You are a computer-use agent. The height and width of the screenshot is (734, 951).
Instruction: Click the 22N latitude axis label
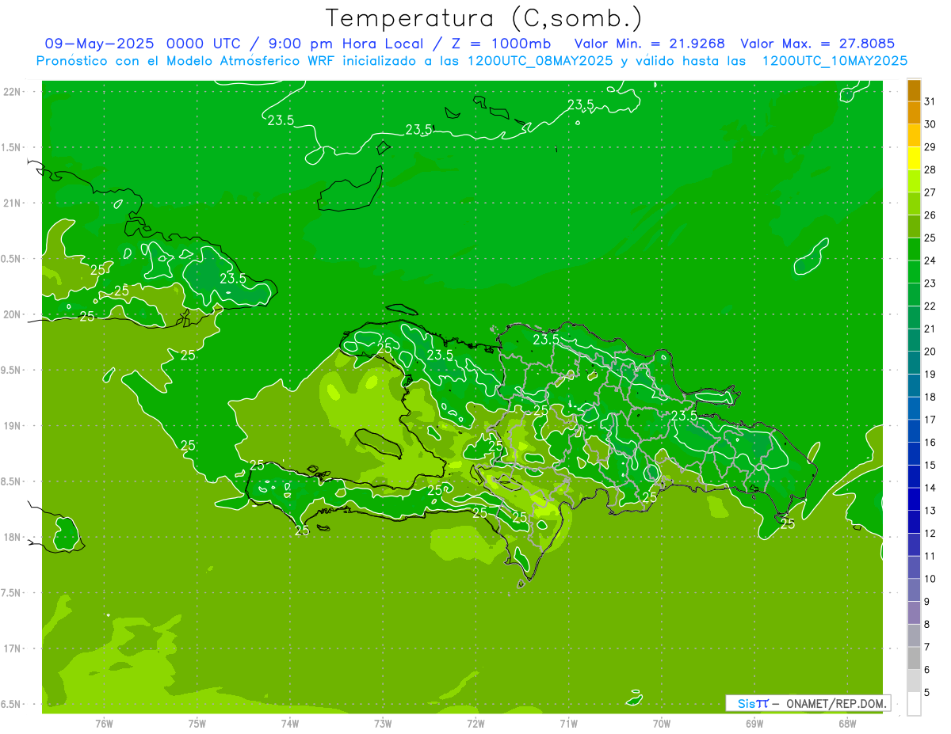click(13, 91)
